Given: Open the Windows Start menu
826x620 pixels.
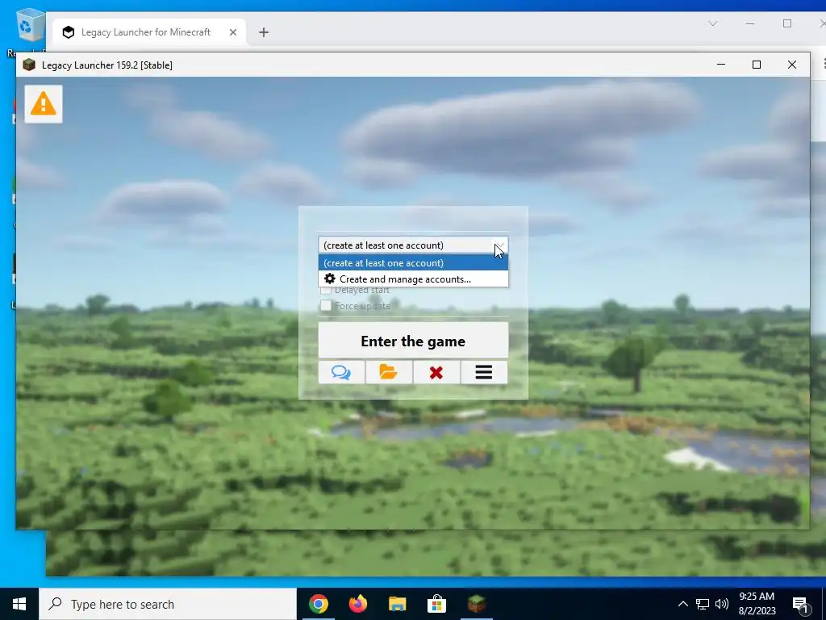Looking at the screenshot, I should pos(19,604).
